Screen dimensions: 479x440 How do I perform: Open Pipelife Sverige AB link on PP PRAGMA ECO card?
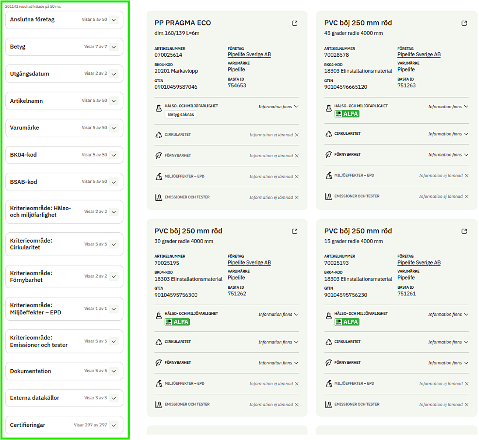tap(249, 54)
